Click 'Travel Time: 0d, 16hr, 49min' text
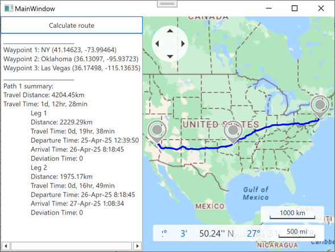Image resolution: width=335 pixels, height=252 pixels. 73,186
